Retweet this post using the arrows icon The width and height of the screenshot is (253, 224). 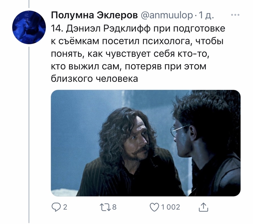point(105,207)
